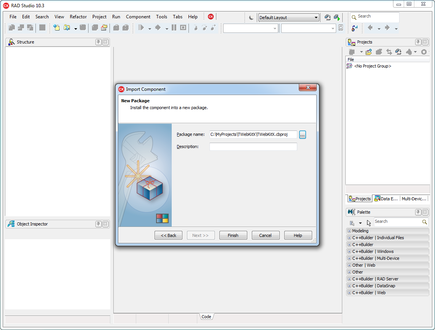Cancel the Import Component dialog
The image size is (435, 330).
tap(266, 235)
